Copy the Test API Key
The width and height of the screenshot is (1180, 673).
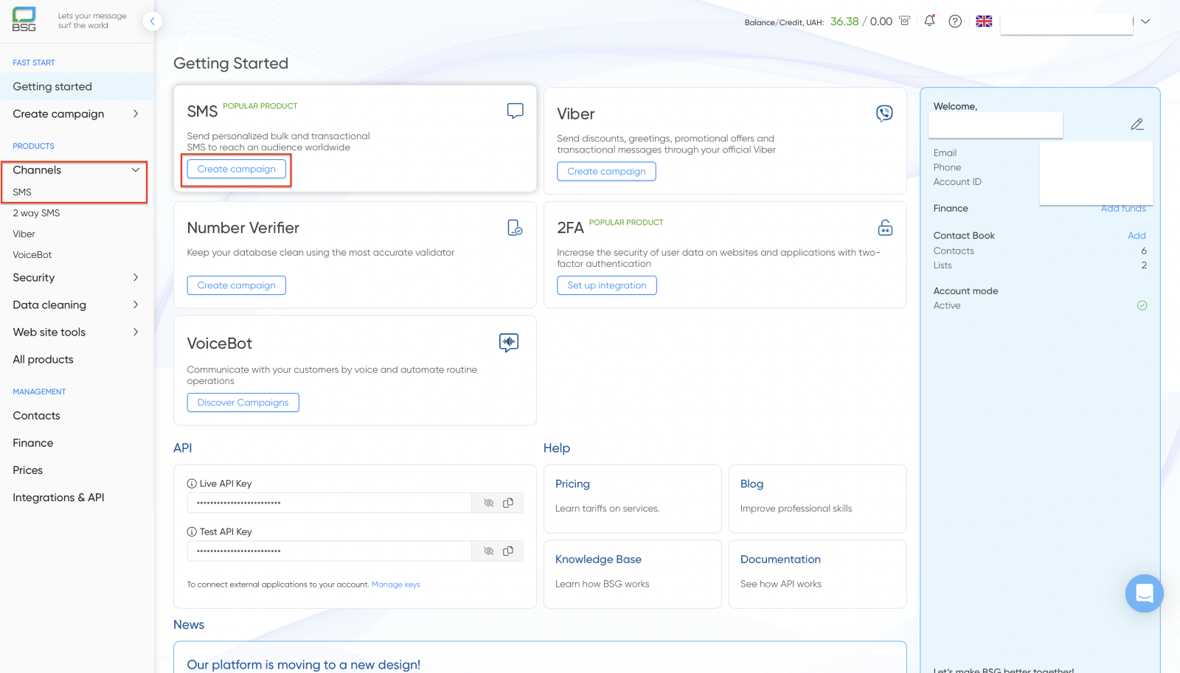pyautogui.click(x=508, y=551)
